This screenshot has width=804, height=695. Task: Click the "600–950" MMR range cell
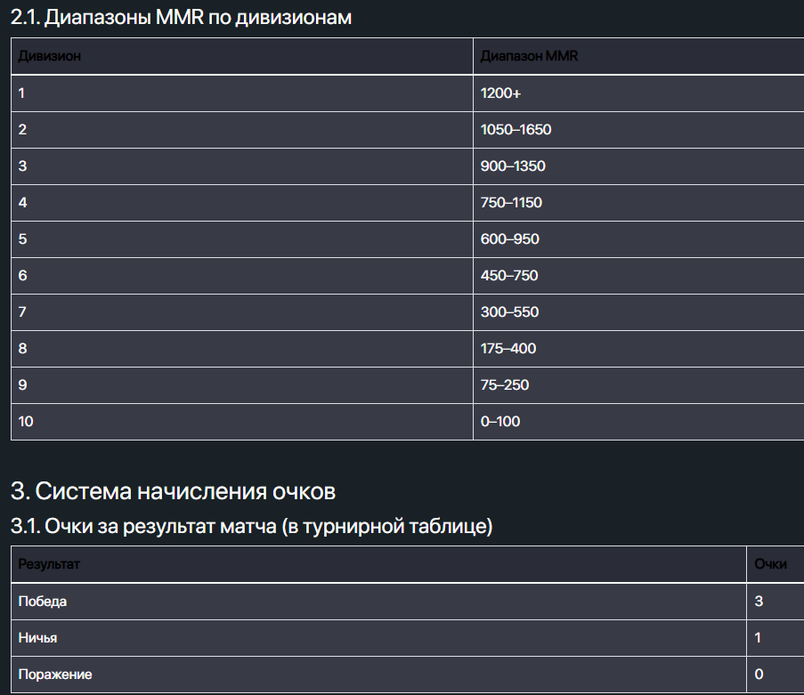(509, 239)
